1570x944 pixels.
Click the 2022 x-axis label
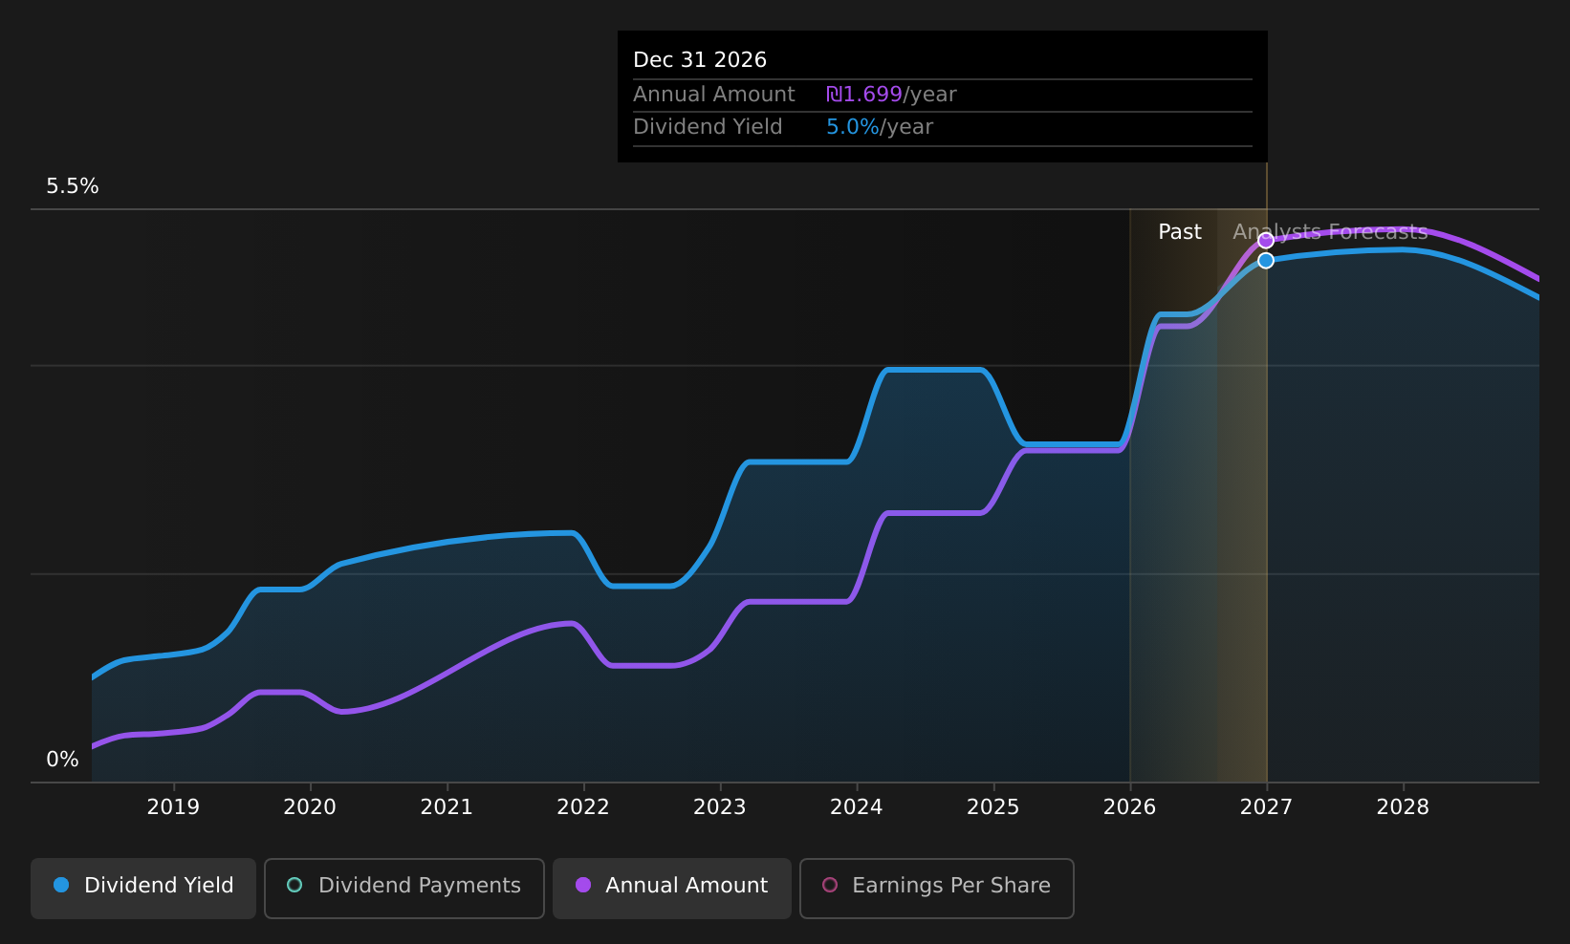(583, 807)
